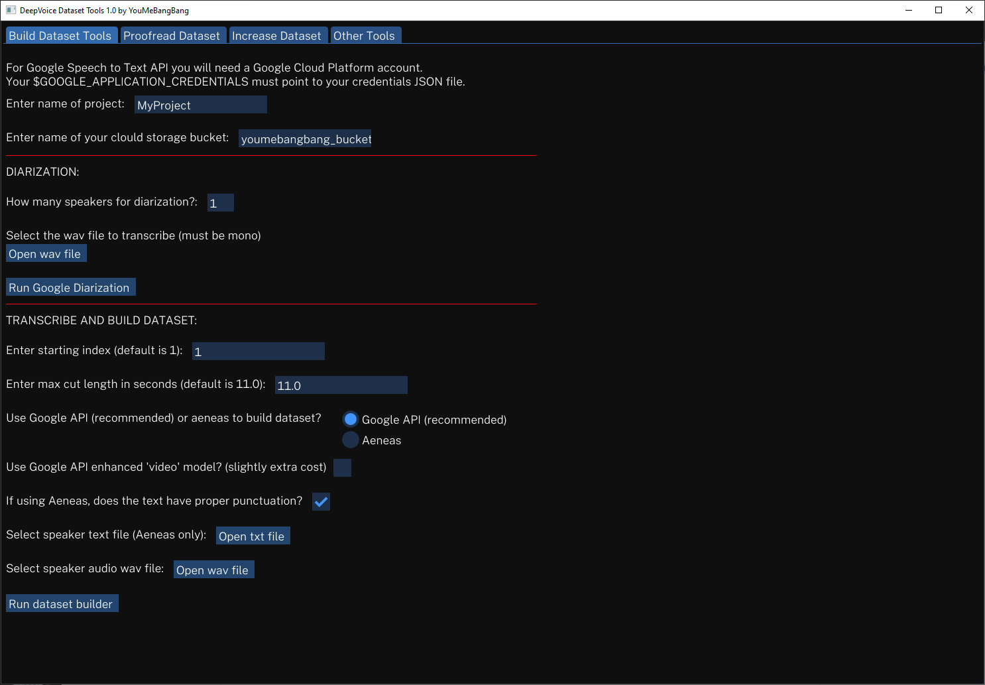
Task: Enable the Google API enhanced video model
Action: [x=342, y=467]
